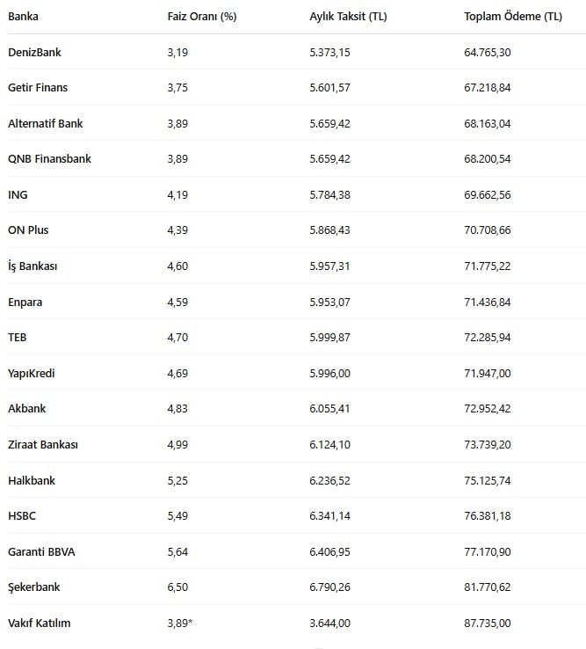Select YapıKredi total payment 71.947,00
The height and width of the screenshot is (649, 586).
487,374
